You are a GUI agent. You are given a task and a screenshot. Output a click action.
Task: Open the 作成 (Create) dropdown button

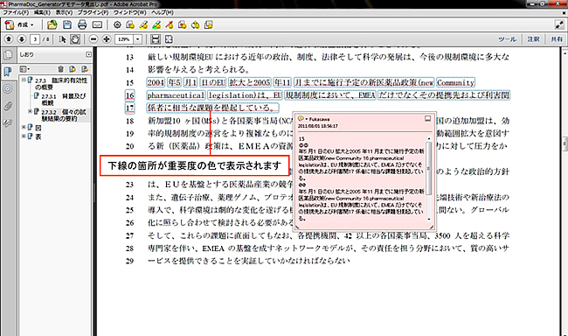(x=19, y=24)
